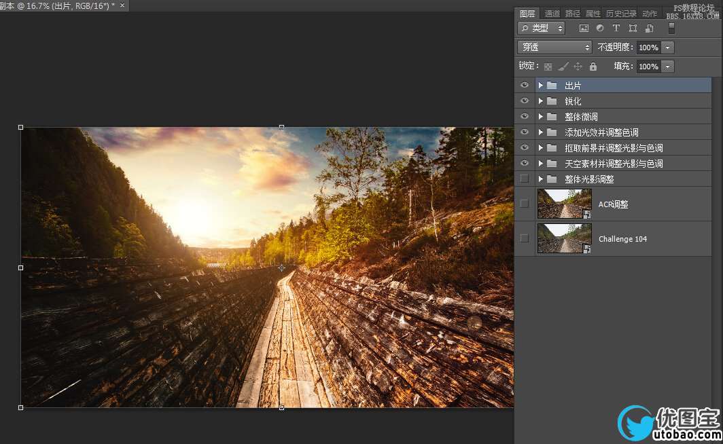Click folder icon of 锐化 group

point(552,101)
